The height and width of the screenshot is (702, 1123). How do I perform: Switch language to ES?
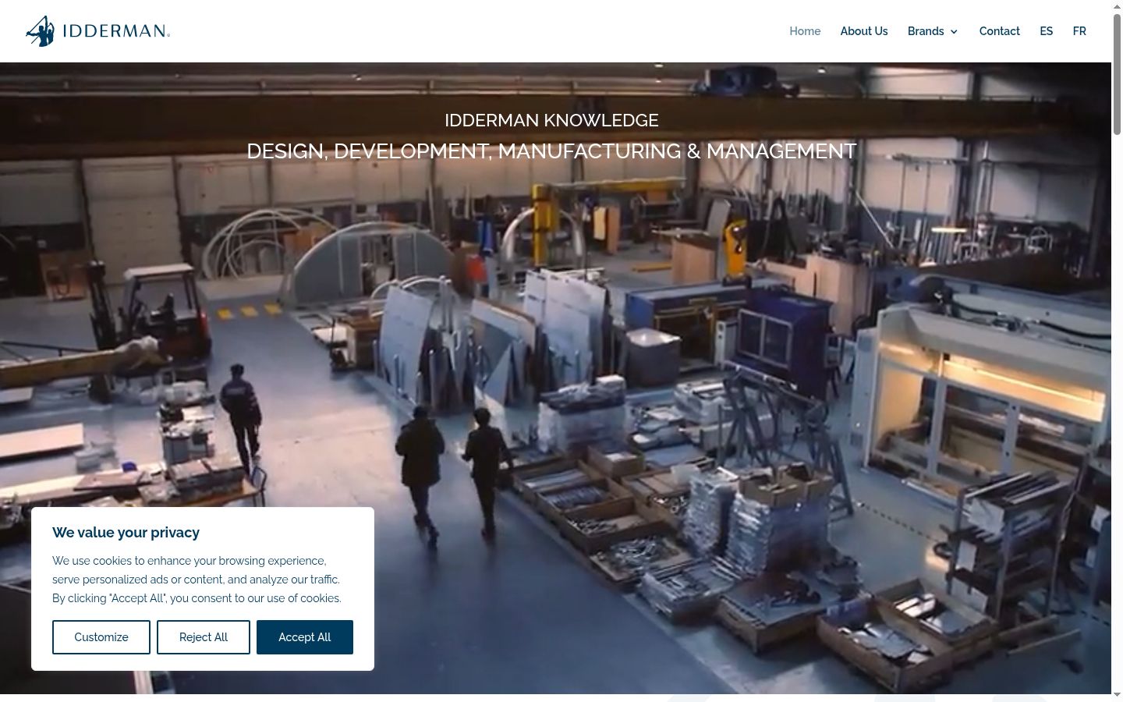pos(1047,31)
